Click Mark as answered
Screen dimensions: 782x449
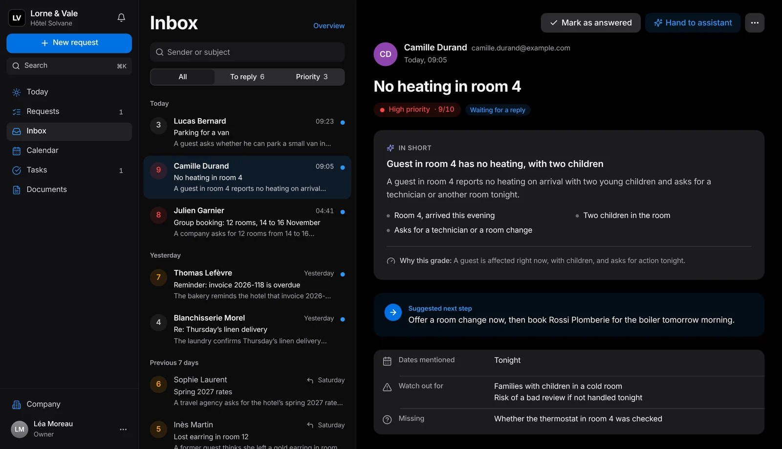coord(590,23)
